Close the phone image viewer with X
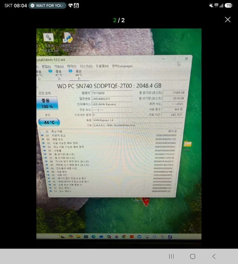 click(x=228, y=20)
